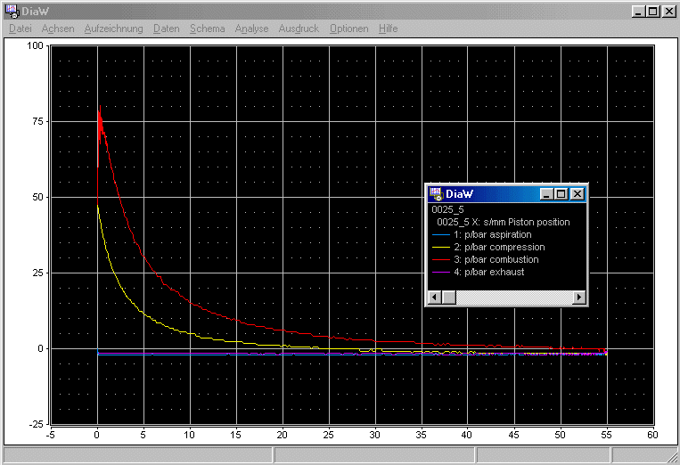Open the Achsen menu

[x=58, y=29]
